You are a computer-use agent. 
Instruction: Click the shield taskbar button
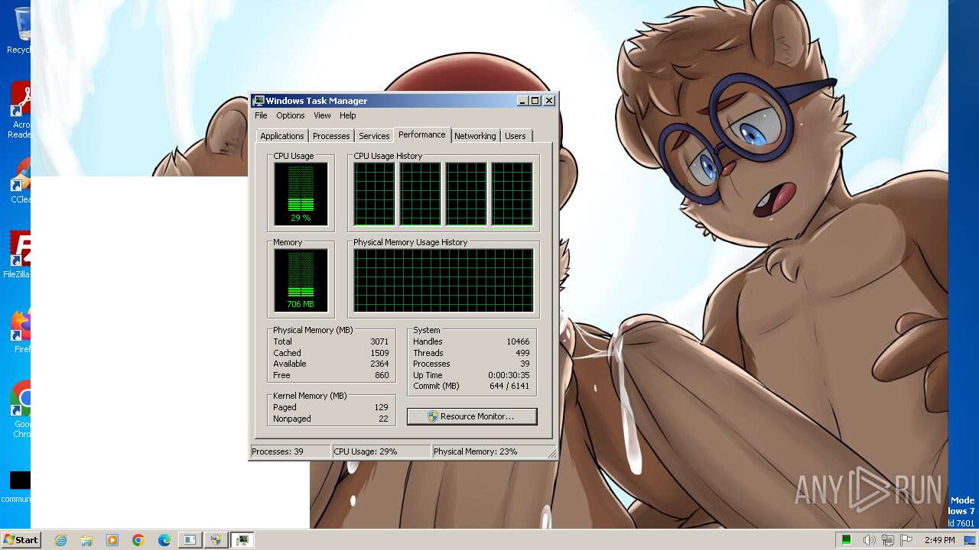(x=216, y=540)
